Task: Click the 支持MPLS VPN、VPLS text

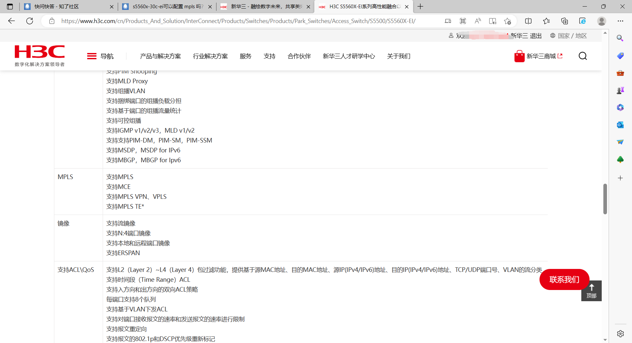Action: tap(136, 197)
